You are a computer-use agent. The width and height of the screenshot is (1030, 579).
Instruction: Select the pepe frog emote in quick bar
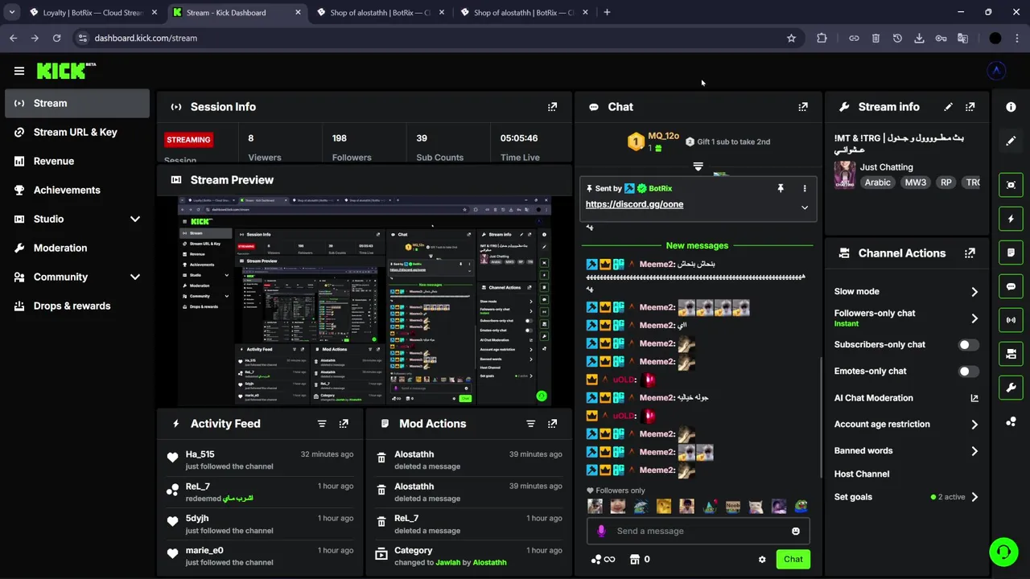801,507
